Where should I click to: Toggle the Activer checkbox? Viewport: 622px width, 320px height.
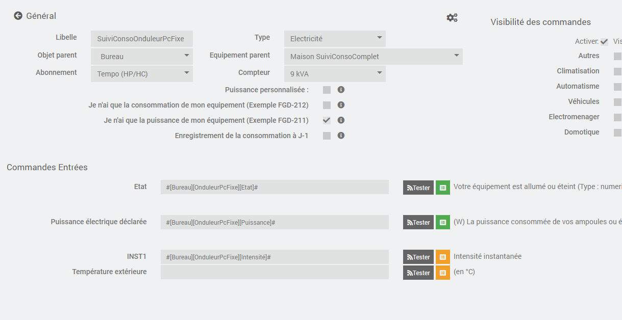pyautogui.click(x=604, y=42)
